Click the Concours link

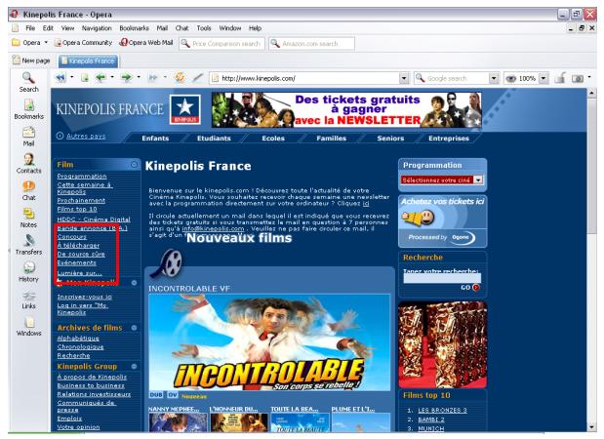coord(72,236)
